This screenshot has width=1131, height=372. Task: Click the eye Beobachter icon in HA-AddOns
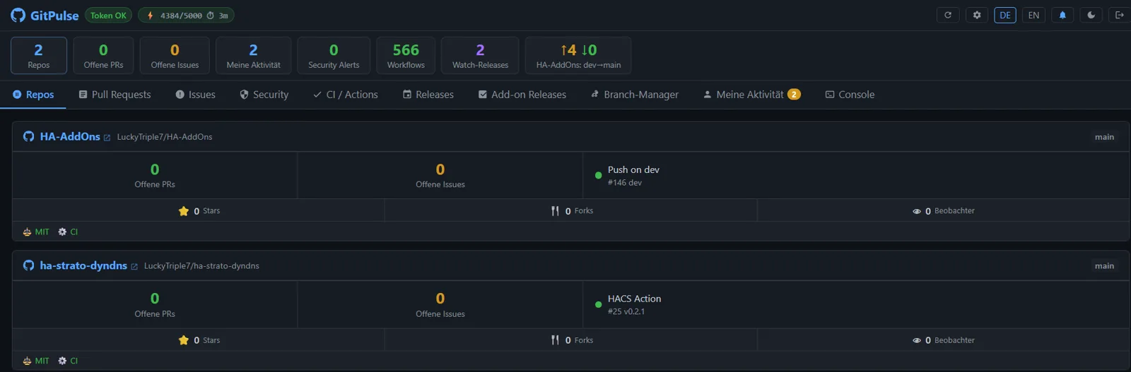coord(917,211)
